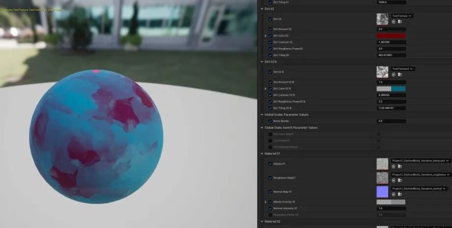The image size is (452, 228).
Task: Uncheck the Albedo 01 override
Action: pyautogui.click(x=270, y=164)
